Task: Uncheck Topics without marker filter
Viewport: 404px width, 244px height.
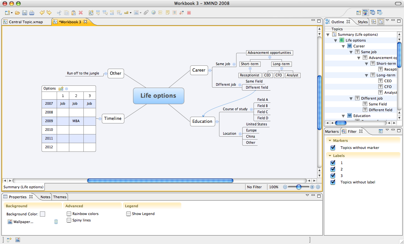Action: pyautogui.click(x=333, y=148)
